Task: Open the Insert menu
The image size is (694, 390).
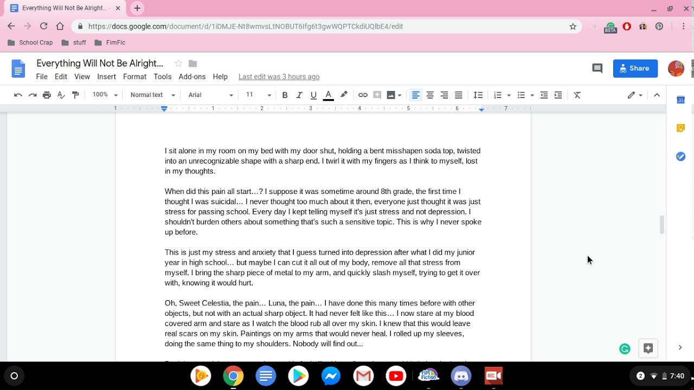Action: [x=106, y=77]
